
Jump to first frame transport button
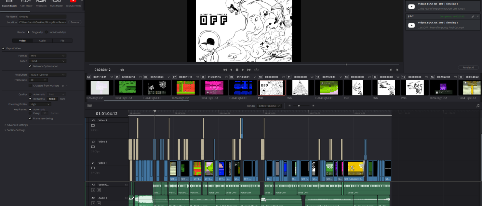(225, 70)
